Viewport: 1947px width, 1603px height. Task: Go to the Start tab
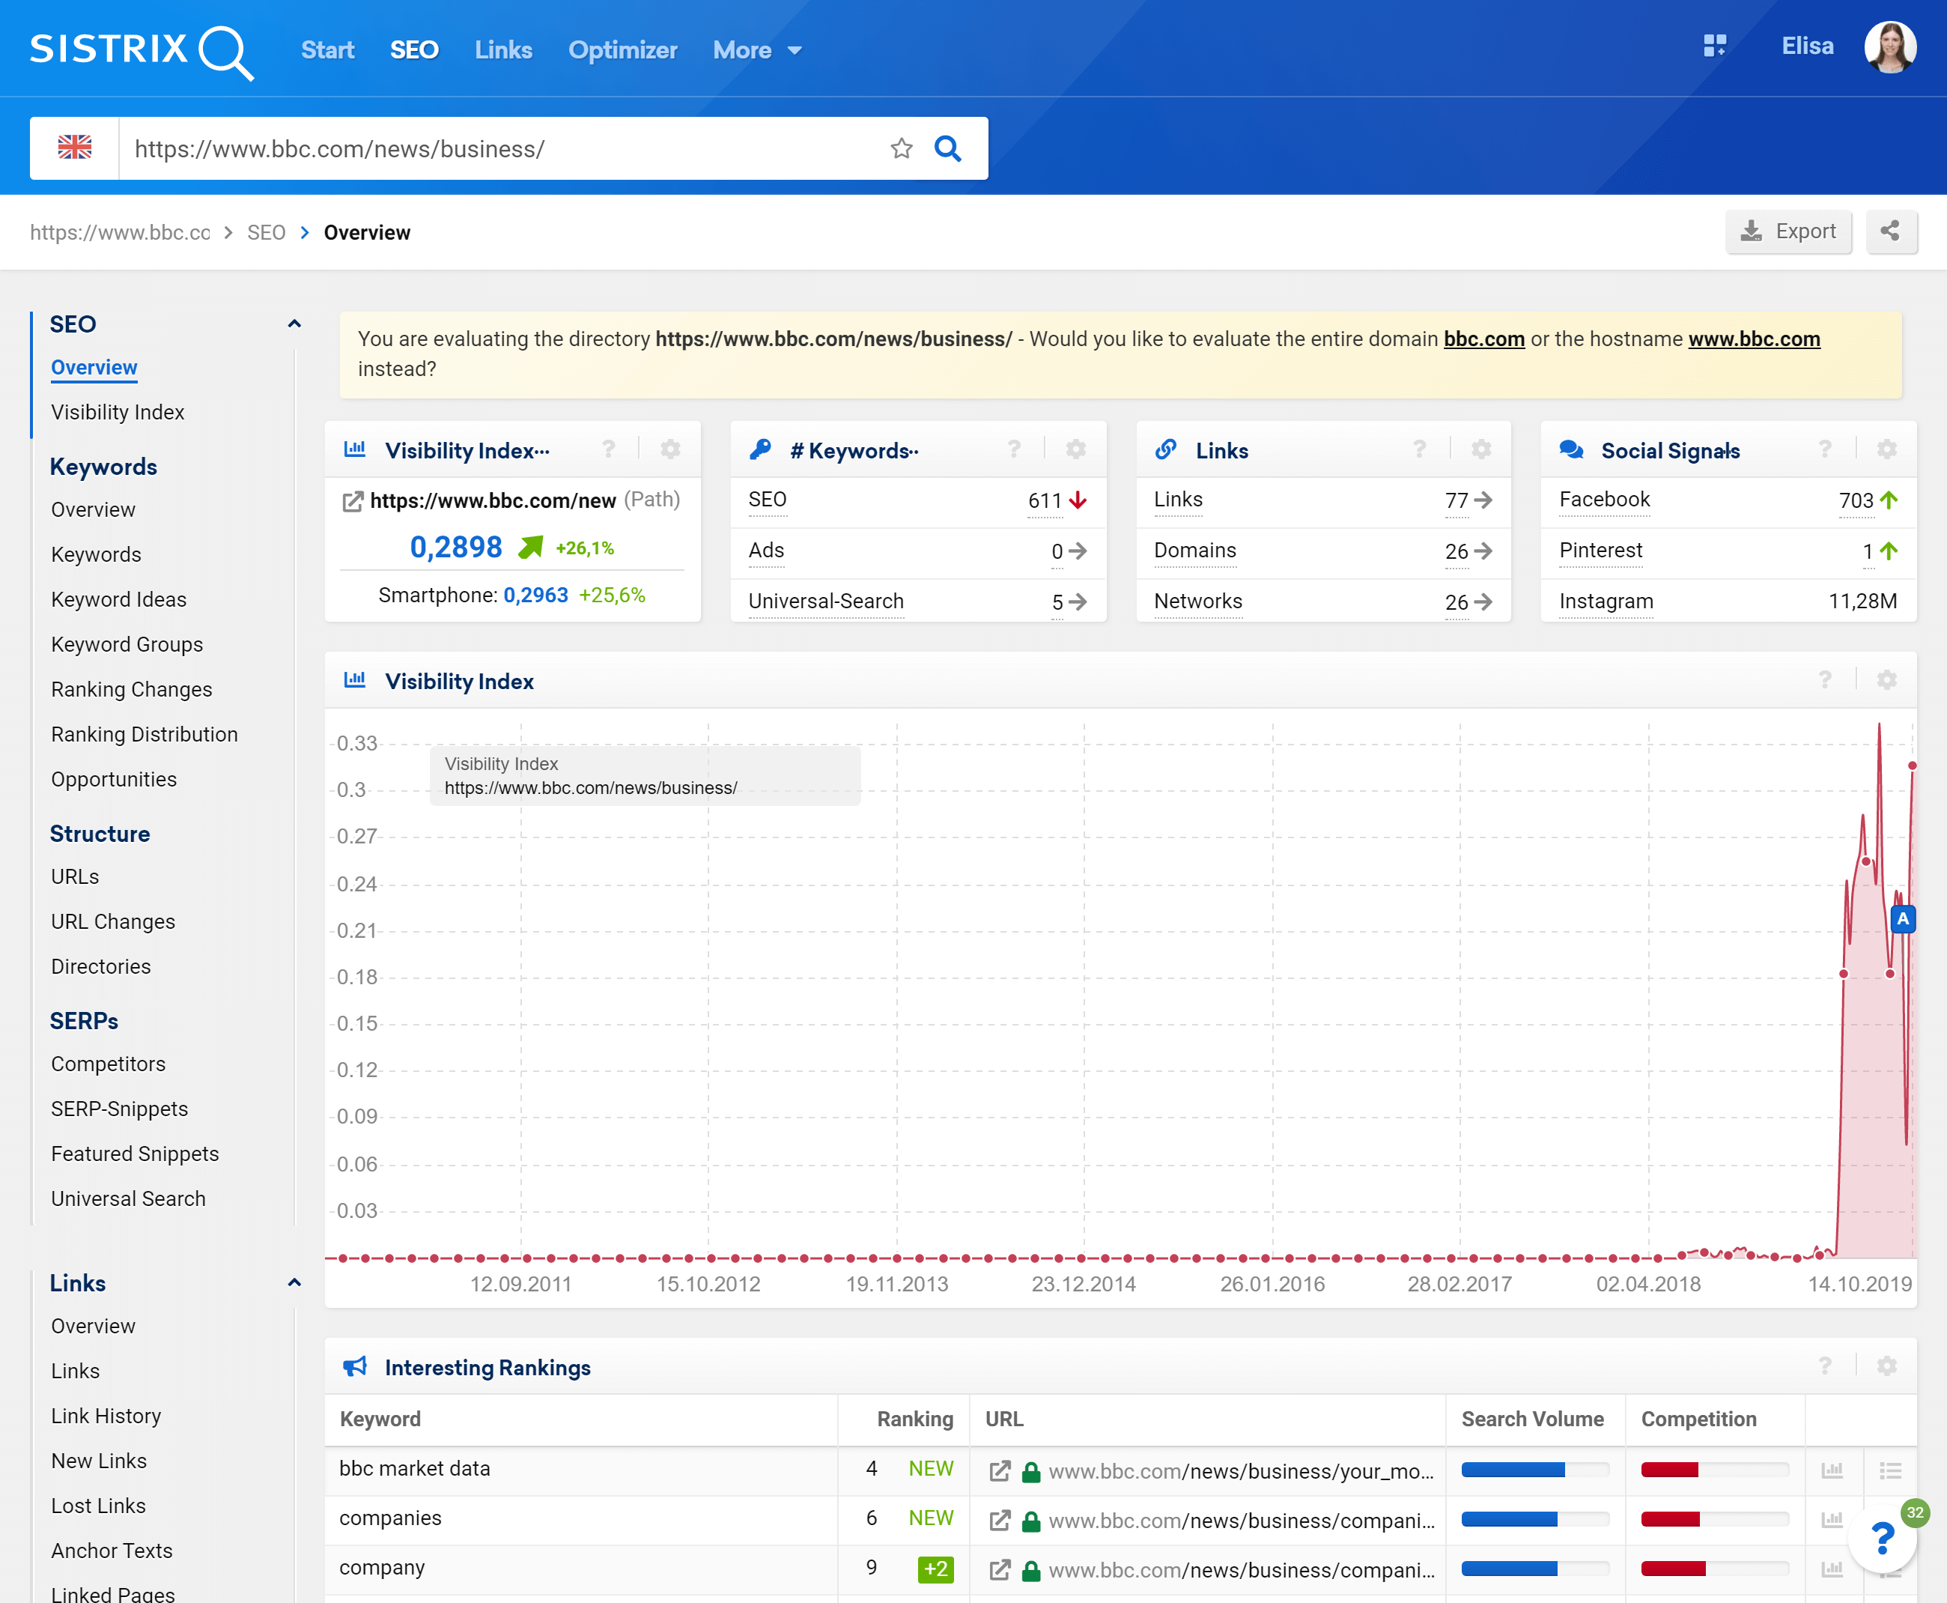click(326, 50)
